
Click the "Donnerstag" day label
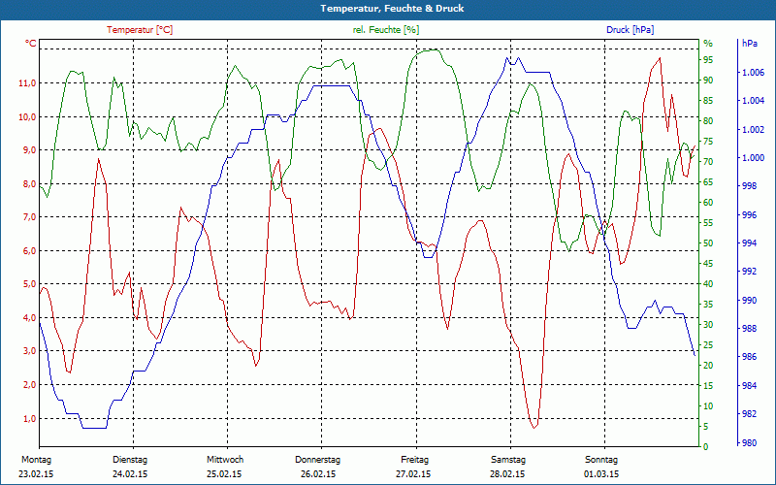pos(318,460)
